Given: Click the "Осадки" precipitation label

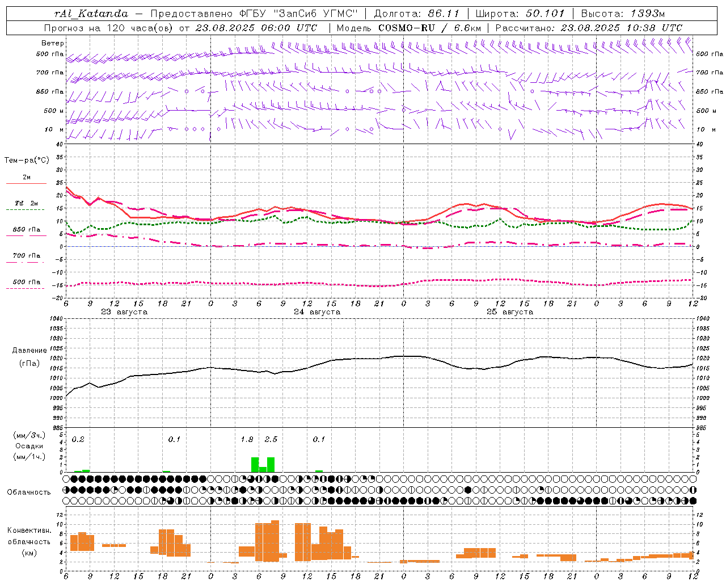Looking at the screenshot, I should pyautogui.click(x=29, y=446).
